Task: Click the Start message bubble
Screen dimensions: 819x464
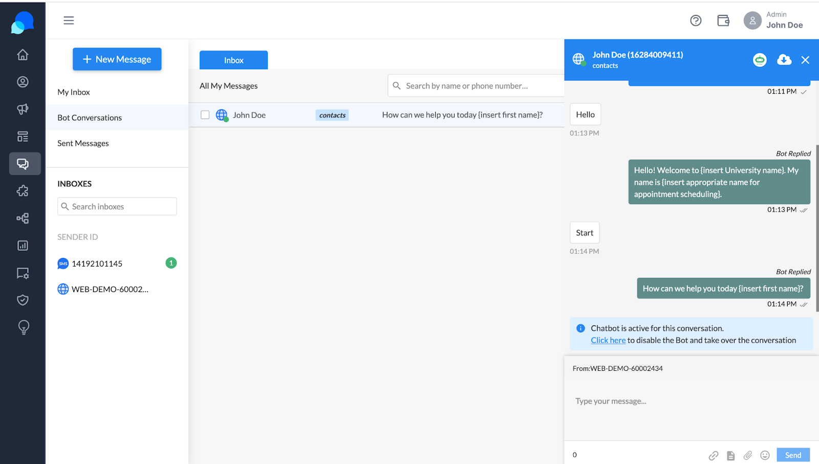Action: pyautogui.click(x=585, y=233)
